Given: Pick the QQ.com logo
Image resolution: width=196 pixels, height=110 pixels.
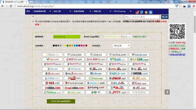Looking at the screenshot, I should point(52,69).
